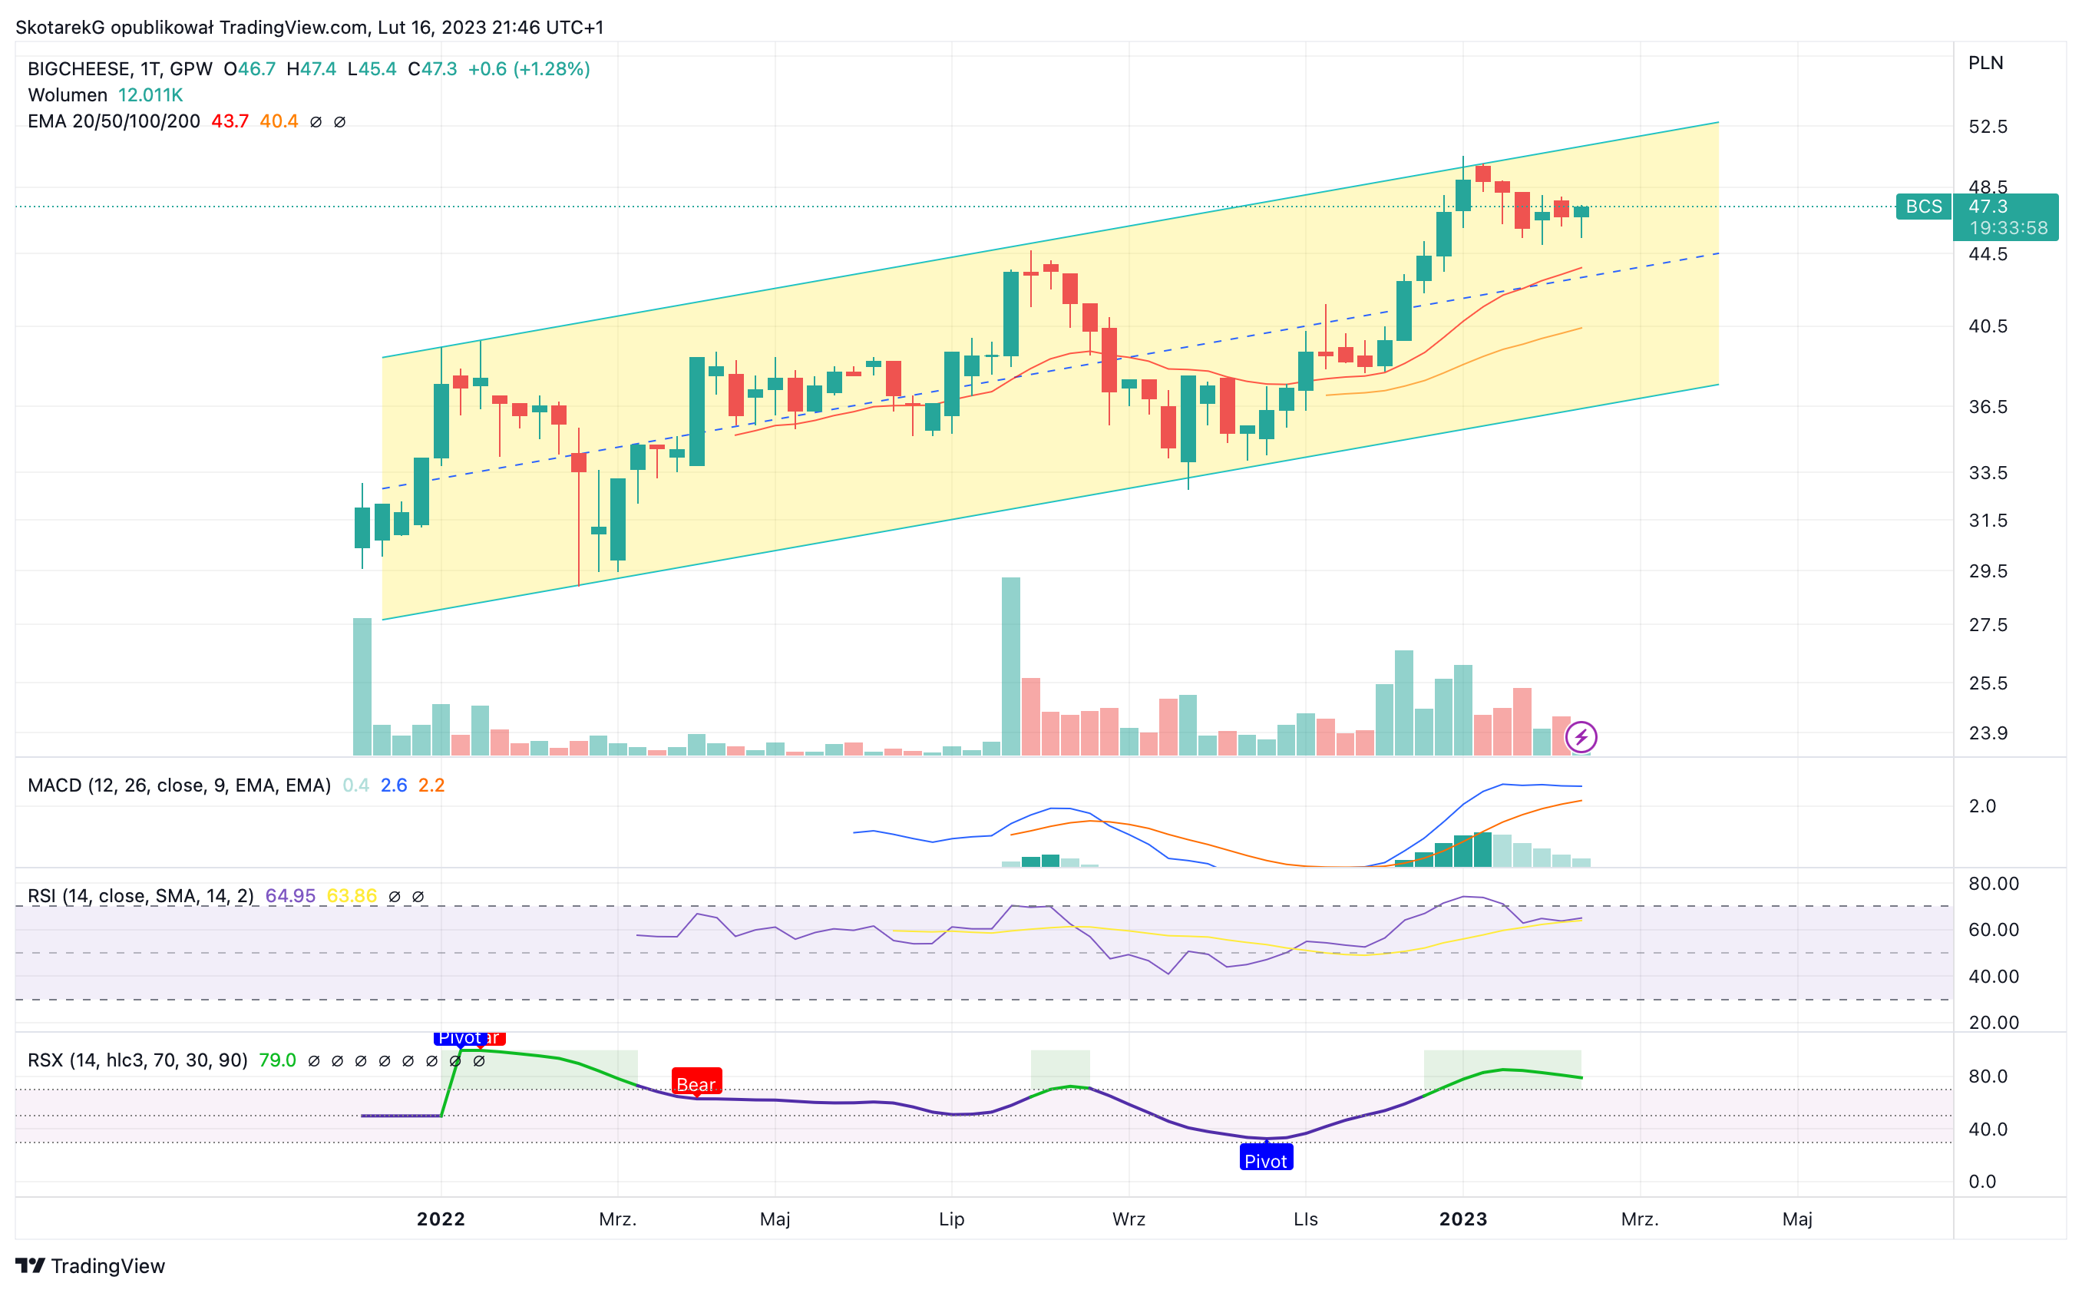Select the blue Pivot marker below RSX line
The height and width of the screenshot is (1293, 2082).
pyautogui.click(x=1265, y=1159)
